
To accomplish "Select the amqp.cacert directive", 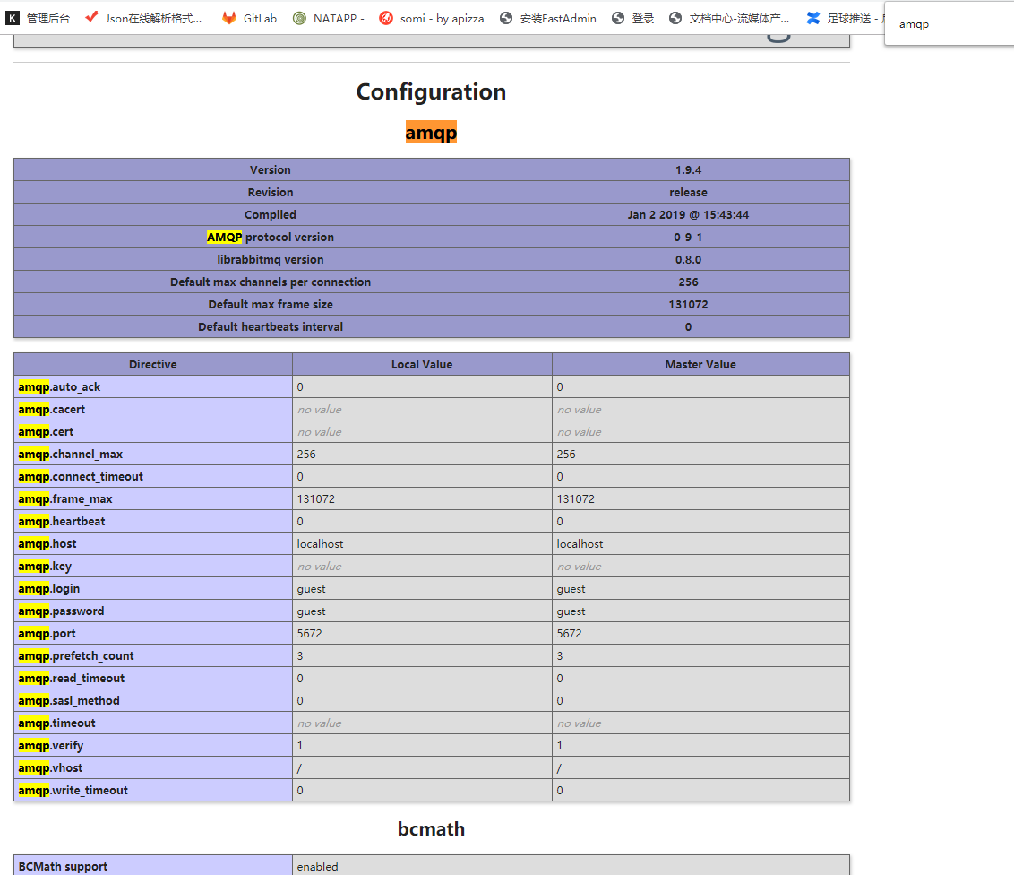I will (52, 409).
